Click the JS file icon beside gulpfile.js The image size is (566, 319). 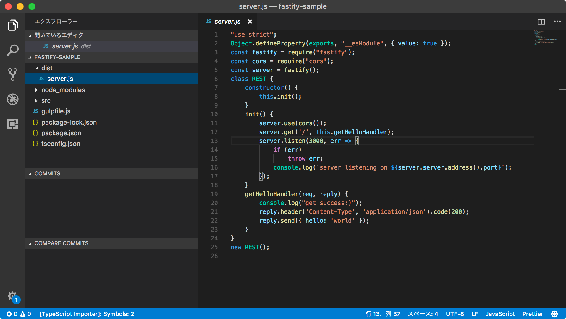(x=35, y=111)
